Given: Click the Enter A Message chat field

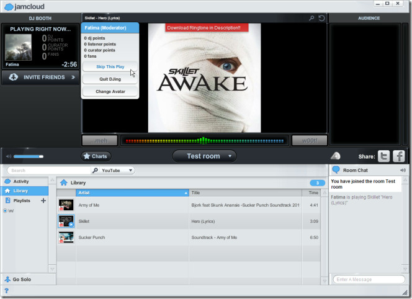Looking at the screenshot, I should tap(369, 280).
